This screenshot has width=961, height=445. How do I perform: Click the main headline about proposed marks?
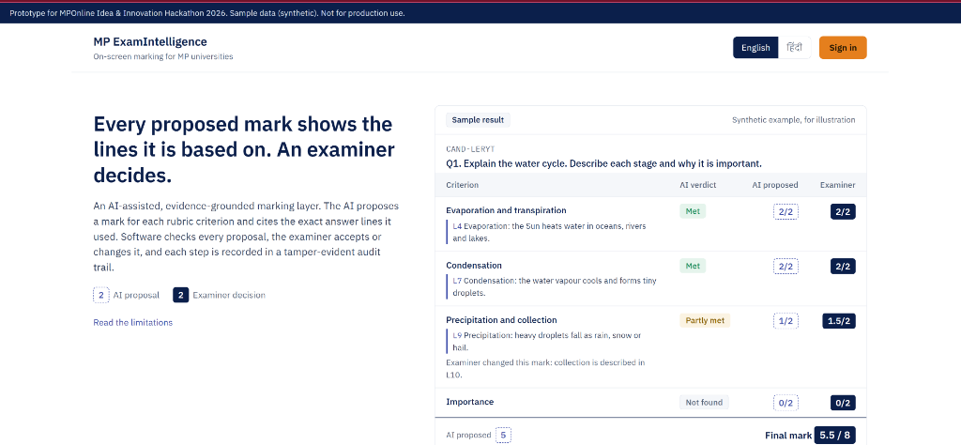point(244,149)
